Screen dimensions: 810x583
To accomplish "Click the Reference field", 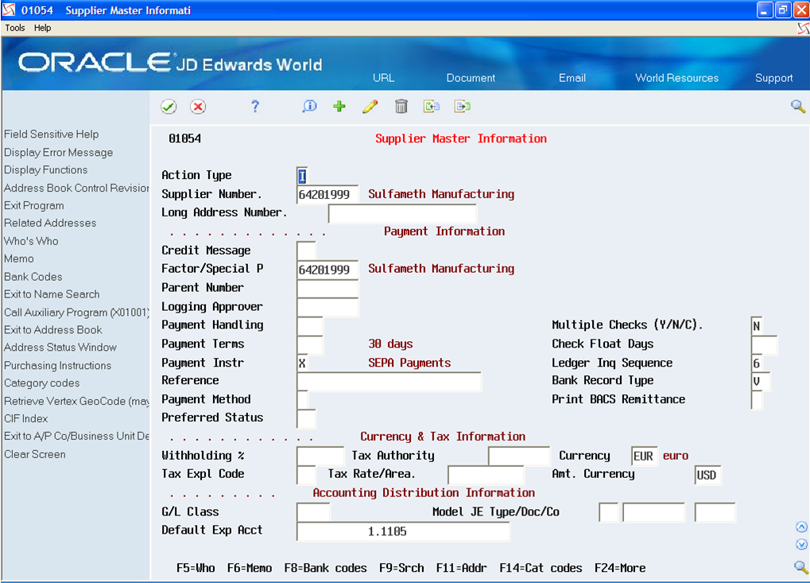I will pos(389,382).
